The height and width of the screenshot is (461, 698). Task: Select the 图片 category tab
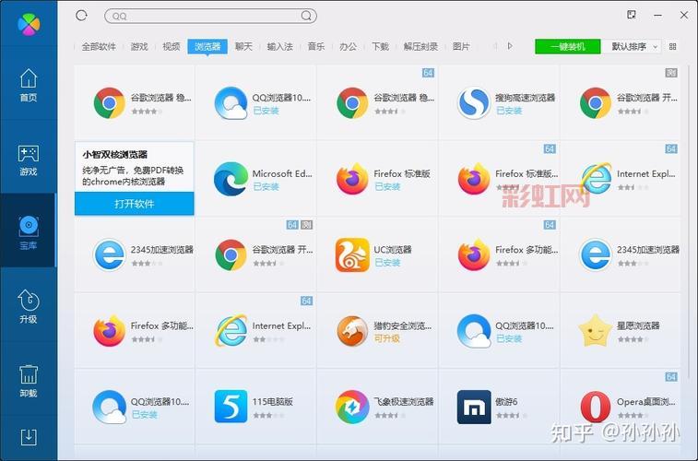tap(461, 46)
